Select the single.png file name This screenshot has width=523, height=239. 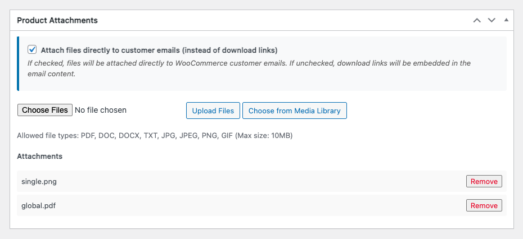click(39, 181)
